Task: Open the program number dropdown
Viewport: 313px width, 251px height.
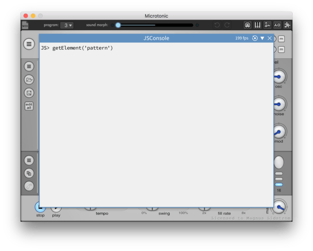Action: point(67,25)
